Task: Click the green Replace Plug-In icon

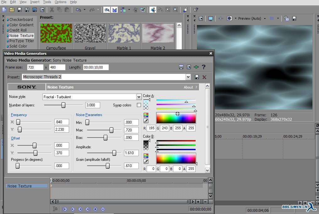Action: pos(196,67)
